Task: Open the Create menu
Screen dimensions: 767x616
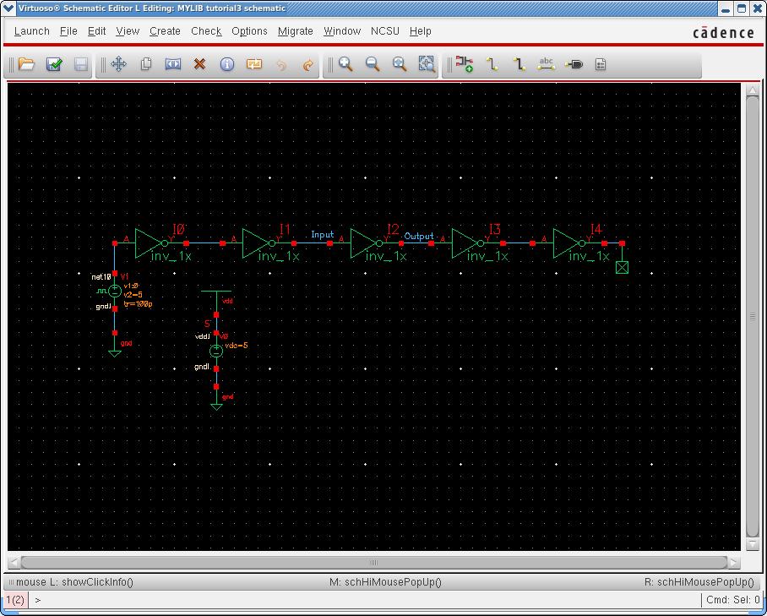Action: [165, 31]
